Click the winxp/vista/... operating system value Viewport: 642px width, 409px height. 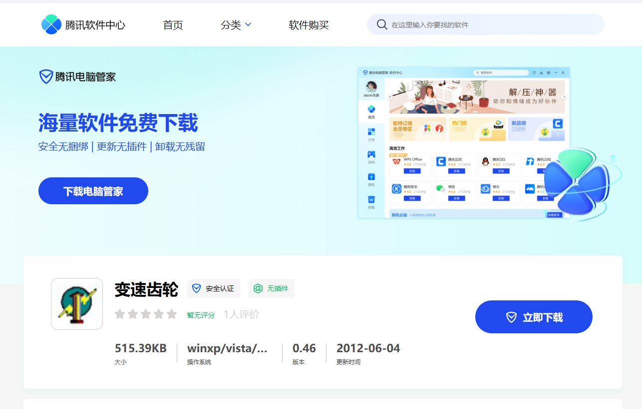coord(228,348)
